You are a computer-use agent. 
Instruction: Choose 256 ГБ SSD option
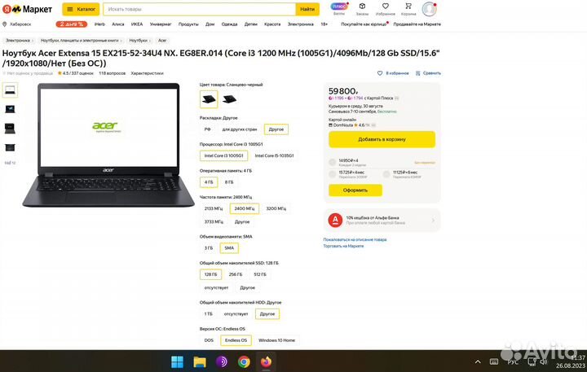coord(236,274)
